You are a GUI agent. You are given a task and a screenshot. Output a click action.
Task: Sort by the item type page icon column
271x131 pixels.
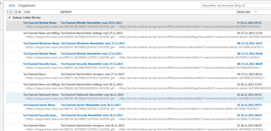pos(16,12)
